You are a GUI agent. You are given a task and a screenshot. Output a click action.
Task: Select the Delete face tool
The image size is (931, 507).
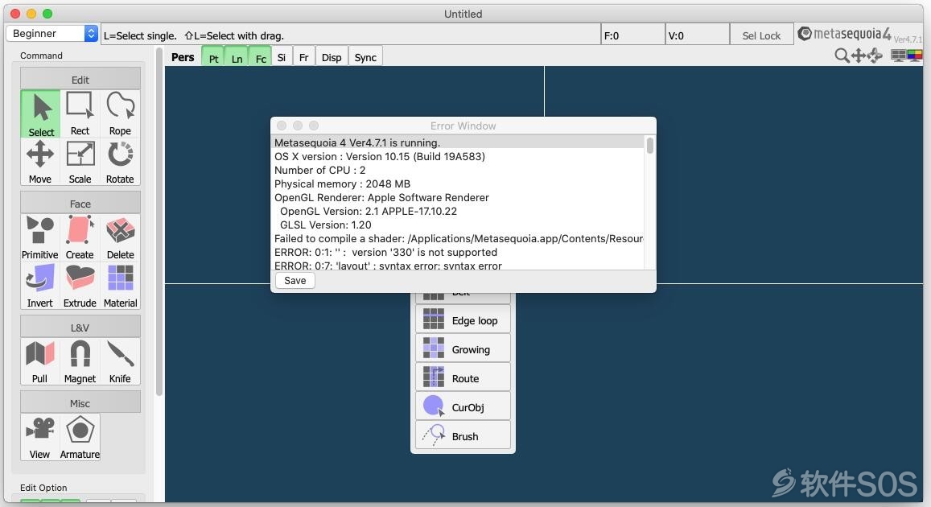pyautogui.click(x=120, y=237)
